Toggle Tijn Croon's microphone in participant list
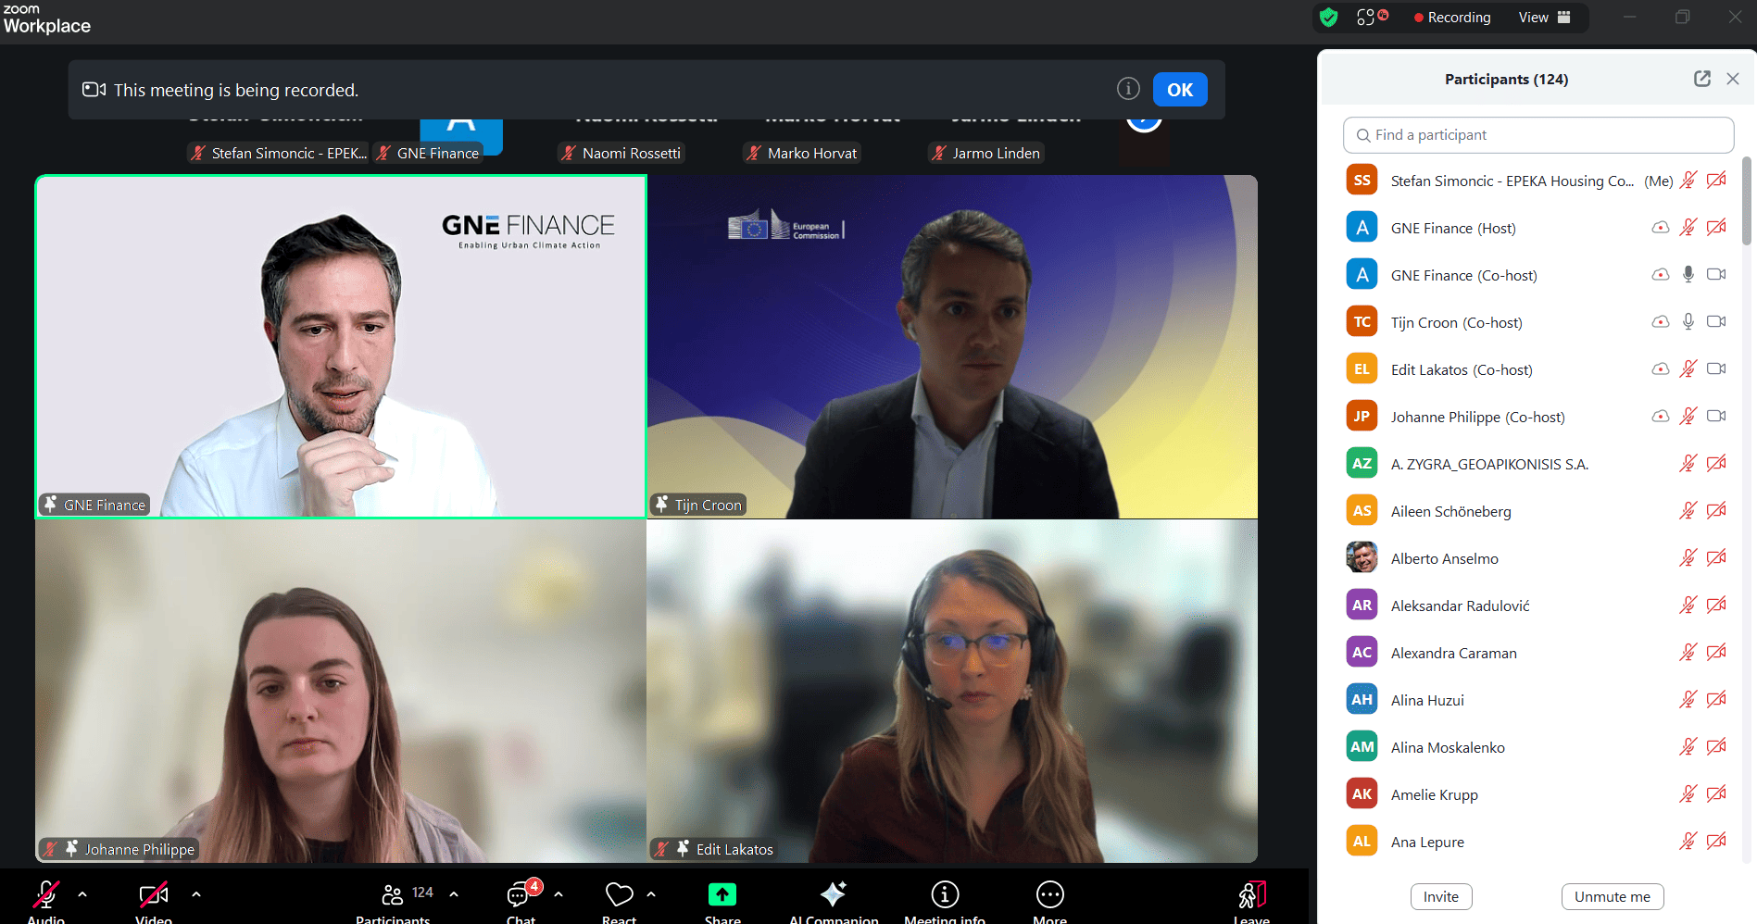Image resolution: width=1757 pixels, height=924 pixels. tap(1688, 322)
